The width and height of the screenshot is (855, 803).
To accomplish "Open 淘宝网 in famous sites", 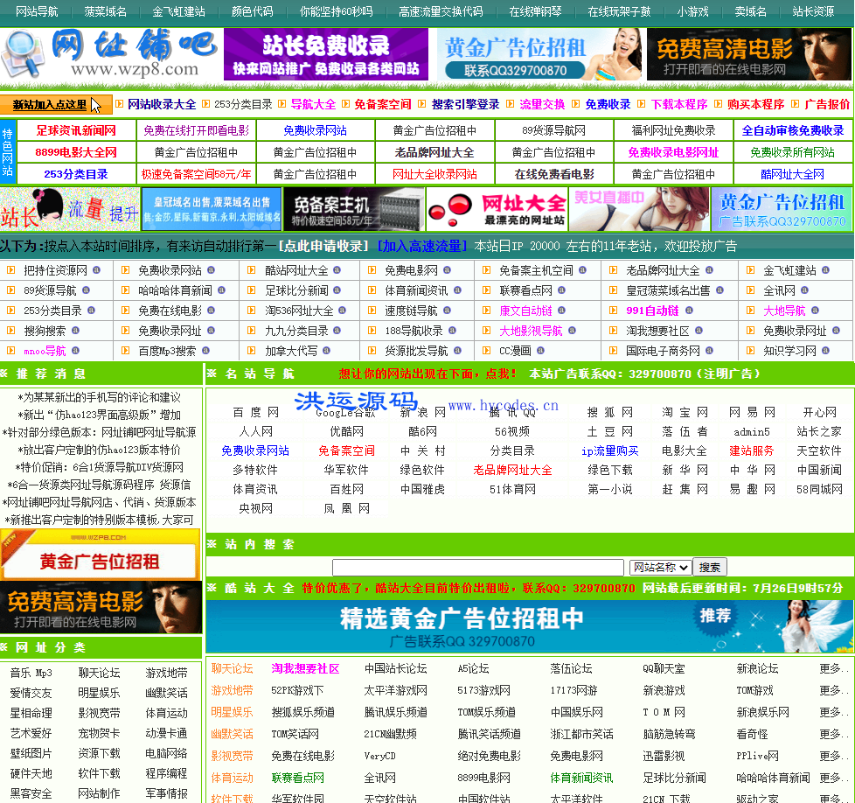I will click(x=685, y=412).
